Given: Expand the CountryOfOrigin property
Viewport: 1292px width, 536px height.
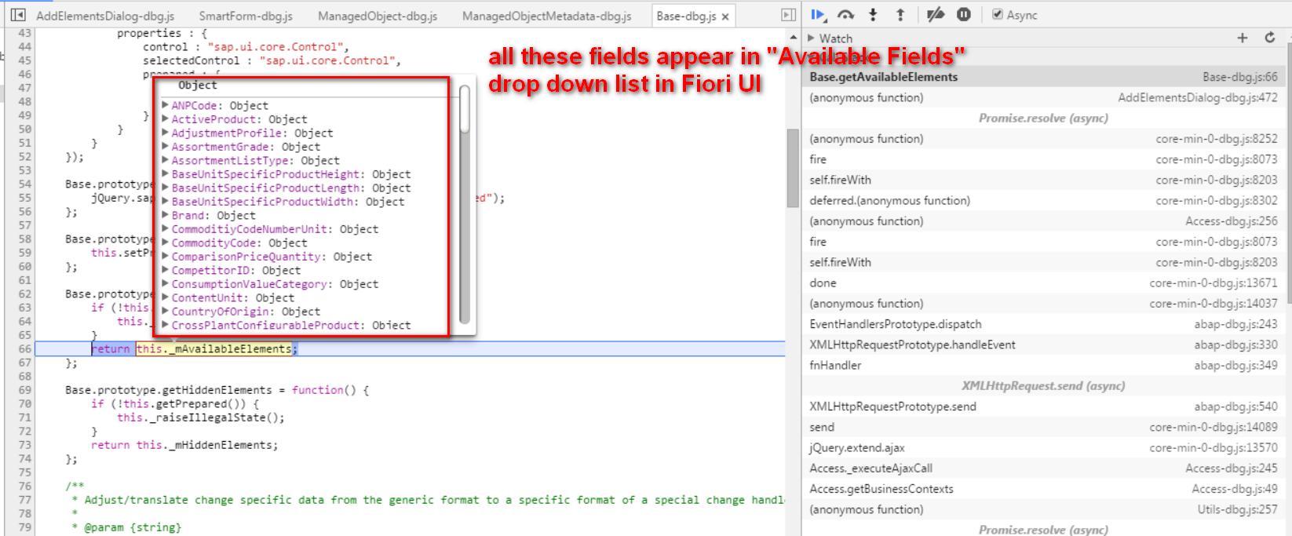Looking at the screenshot, I should pyautogui.click(x=165, y=312).
